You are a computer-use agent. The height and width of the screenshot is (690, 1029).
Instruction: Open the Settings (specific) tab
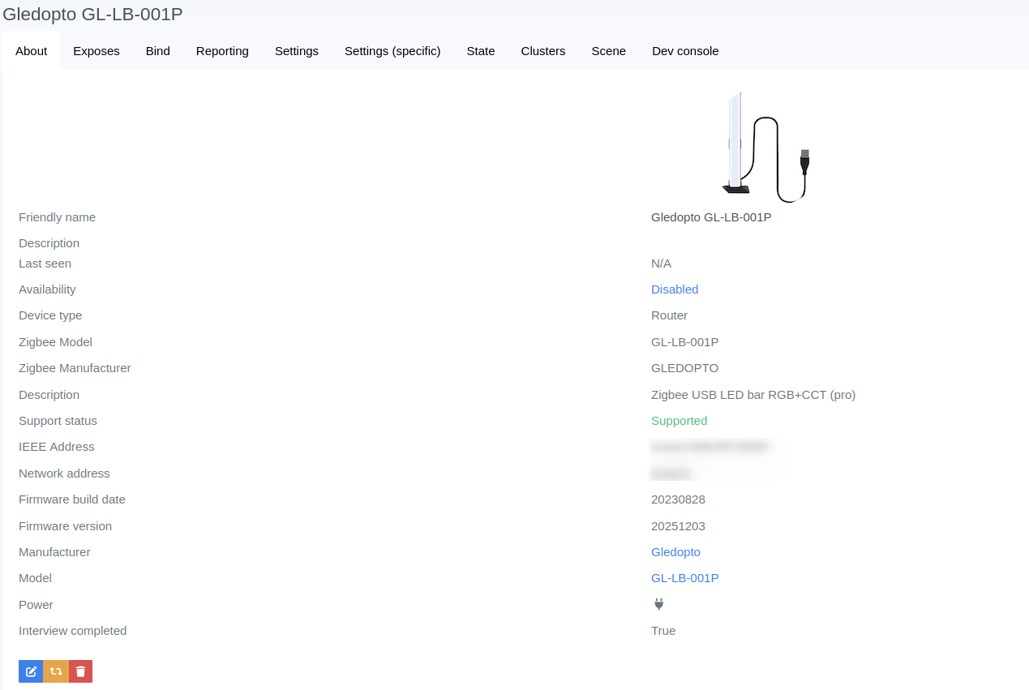click(392, 51)
